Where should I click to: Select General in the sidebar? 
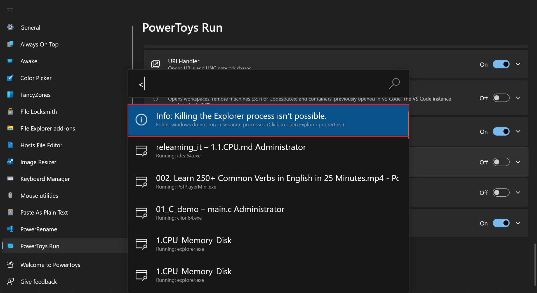coord(30,27)
